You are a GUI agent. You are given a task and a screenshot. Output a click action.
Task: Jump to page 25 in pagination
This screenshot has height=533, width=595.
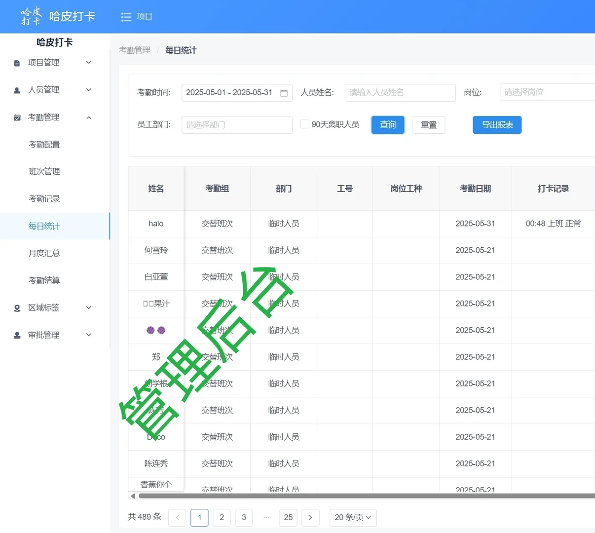coord(288,517)
